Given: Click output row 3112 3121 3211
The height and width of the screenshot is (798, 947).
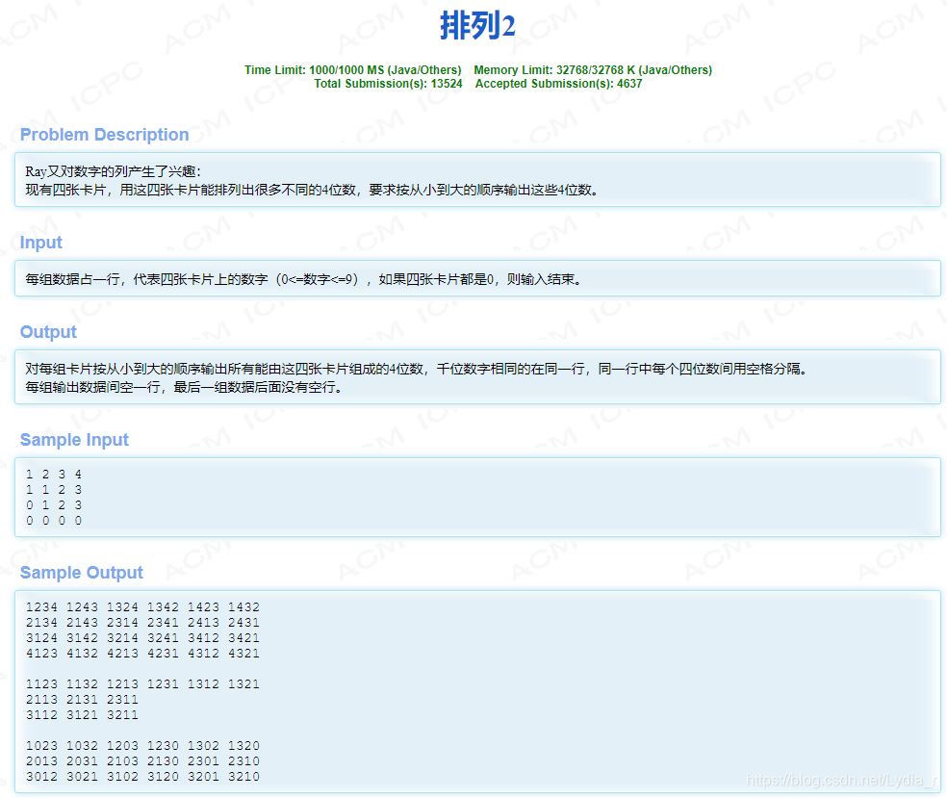Looking at the screenshot, I should click(82, 714).
